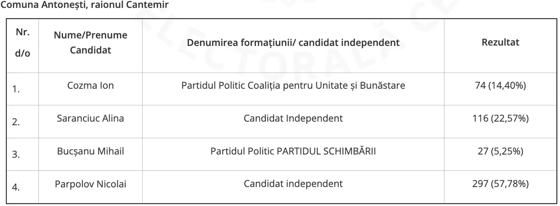Click the result 74 (14,40%)
The height and width of the screenshot is (206, 560).
click(x=500, y=86)
